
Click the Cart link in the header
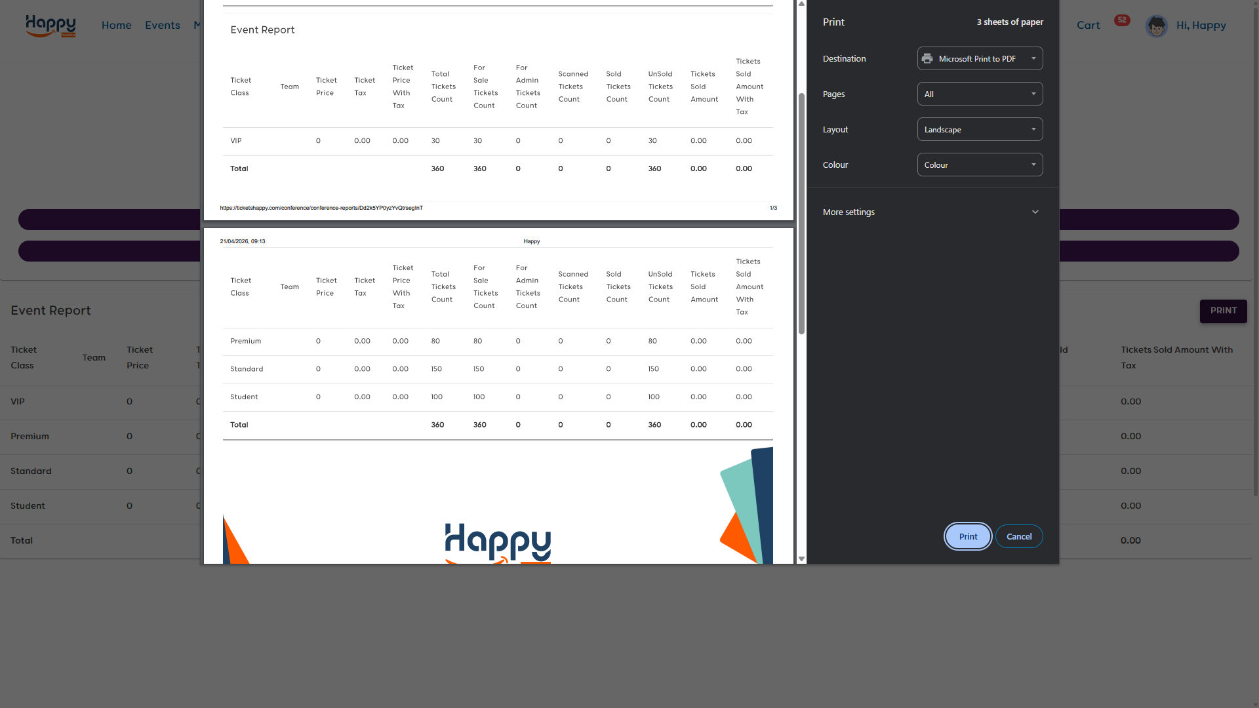[1088, 25]
